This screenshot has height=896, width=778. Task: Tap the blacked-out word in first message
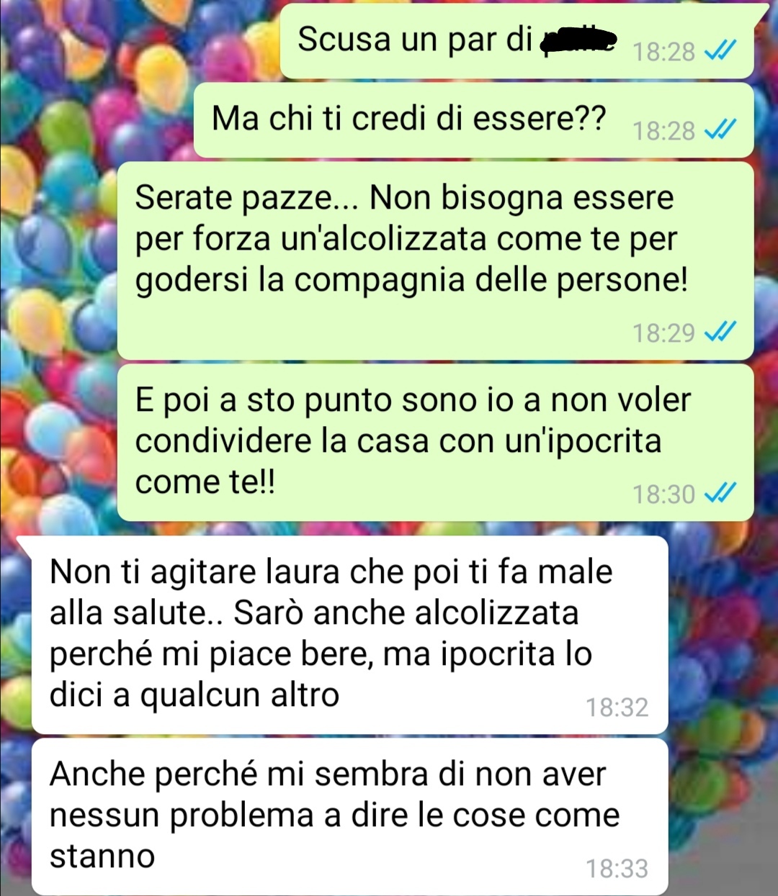coord(579,40)
